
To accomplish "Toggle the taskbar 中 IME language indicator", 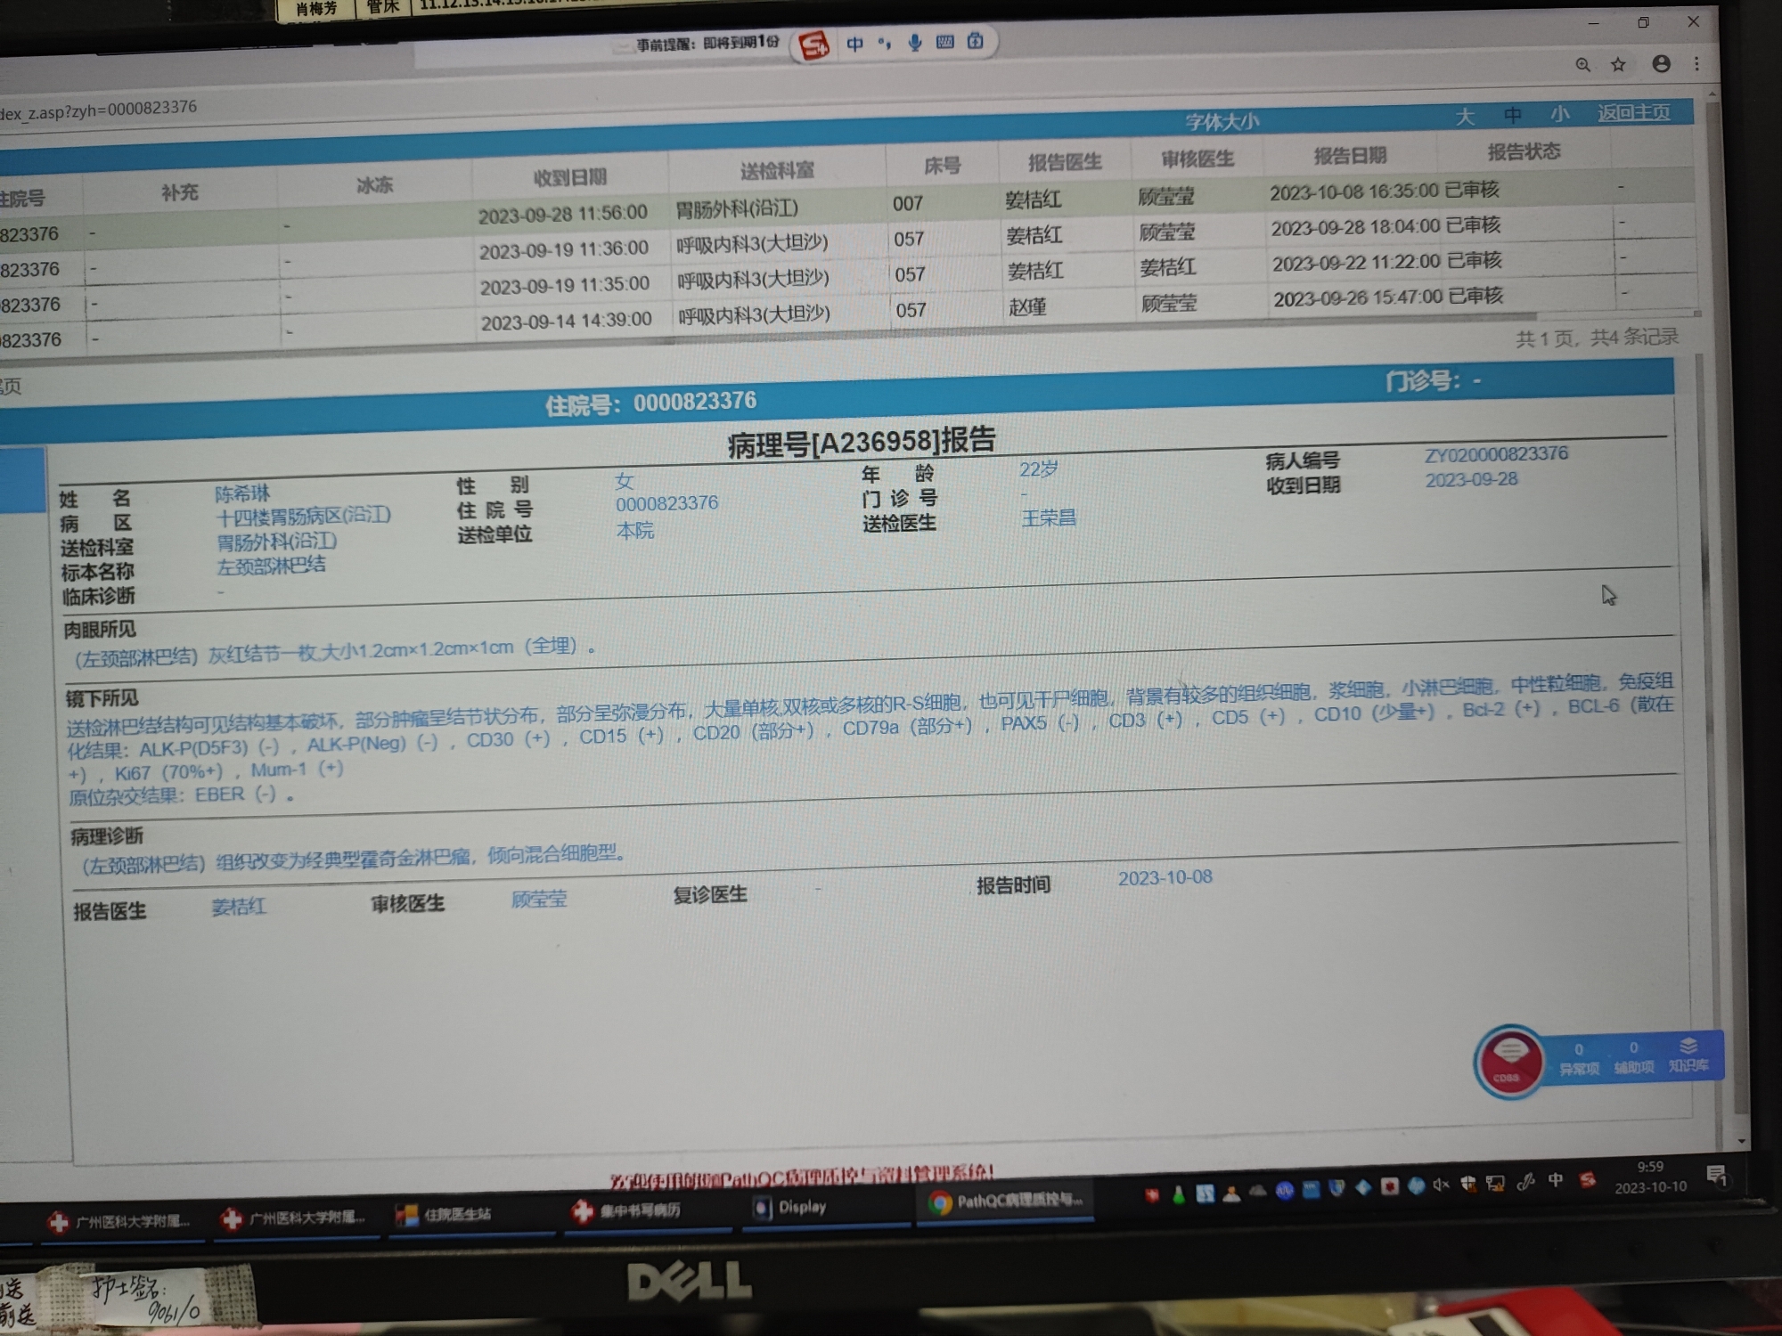I will (x=1556, y=1180).
